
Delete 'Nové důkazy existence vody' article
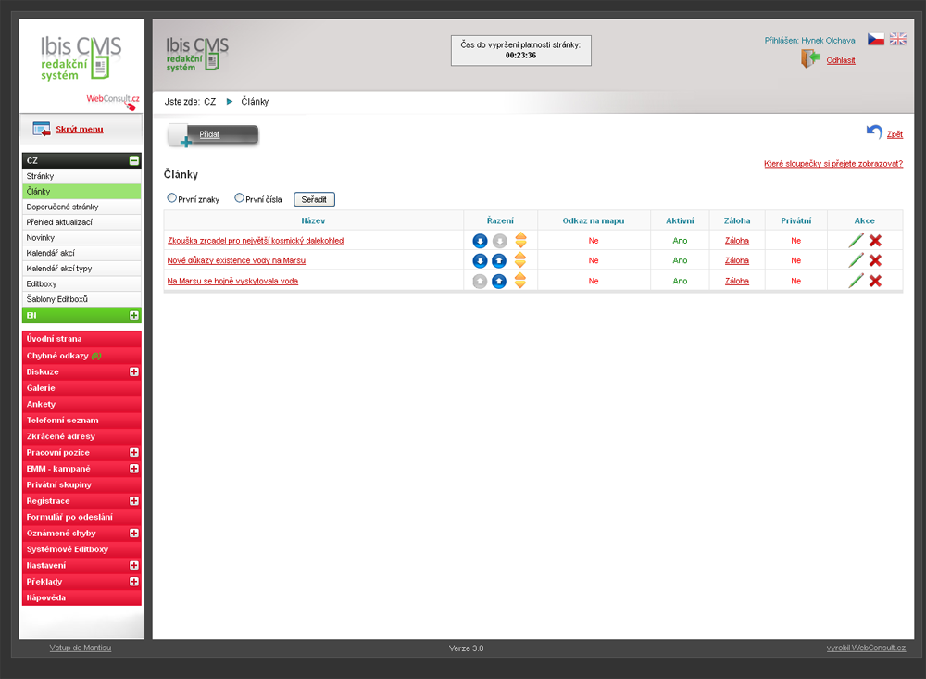tap(875, 260)
